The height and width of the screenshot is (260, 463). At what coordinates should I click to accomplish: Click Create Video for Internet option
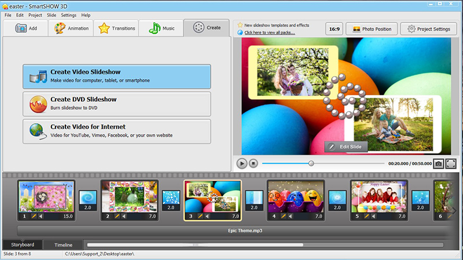click(117, 131)
